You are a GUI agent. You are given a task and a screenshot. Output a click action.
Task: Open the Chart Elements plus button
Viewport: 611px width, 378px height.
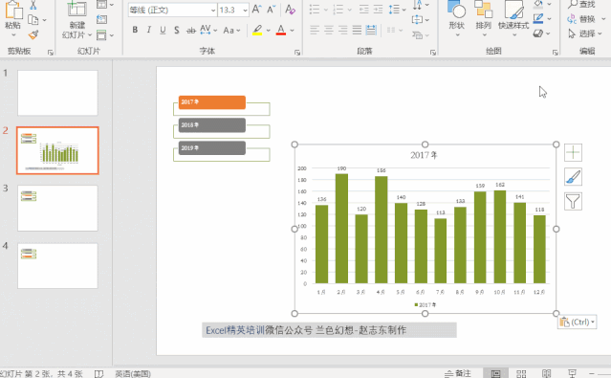click(573, 152)
